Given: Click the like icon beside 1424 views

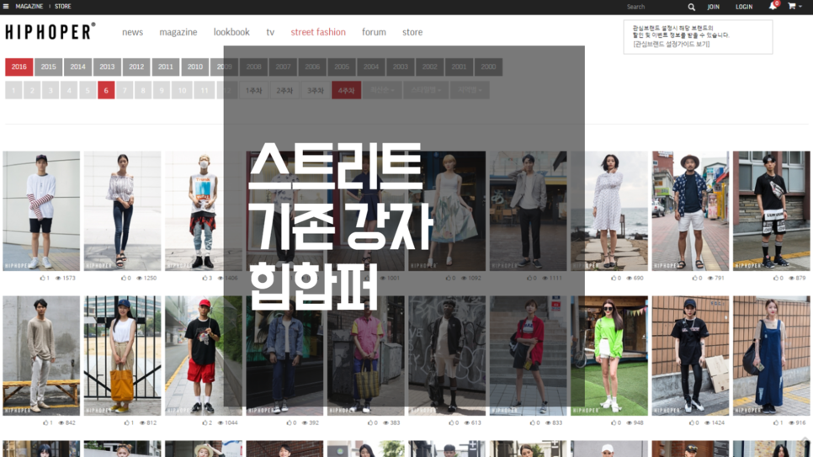Looking at the screenshot, I should (693, 422).
